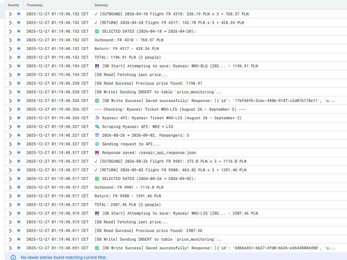
Task: Click the magnifier icon on Scraping Ryanair row
Action: 97,127
